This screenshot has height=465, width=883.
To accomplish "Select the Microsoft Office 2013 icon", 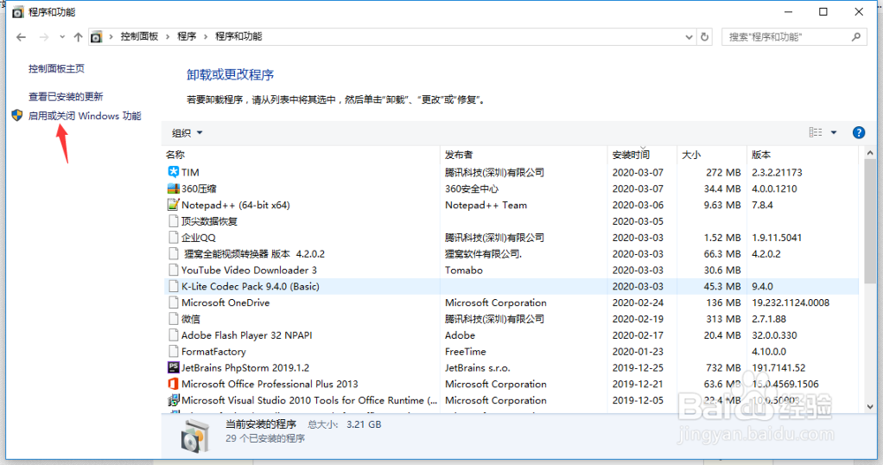I will point(173,384).
